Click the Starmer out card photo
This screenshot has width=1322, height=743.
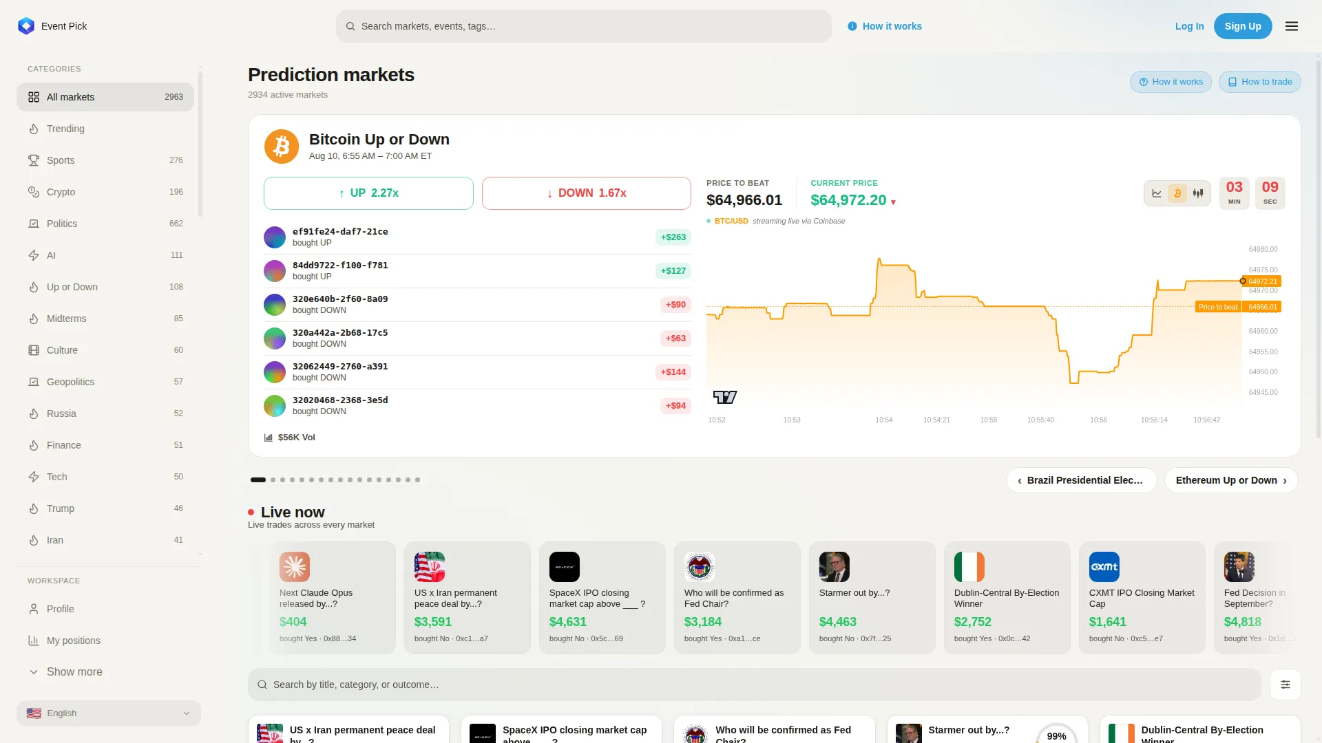pyautogui.click(x=835, y=567)
